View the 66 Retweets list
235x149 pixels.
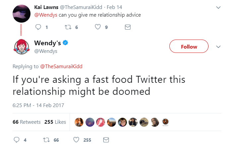tap(27, 122)
